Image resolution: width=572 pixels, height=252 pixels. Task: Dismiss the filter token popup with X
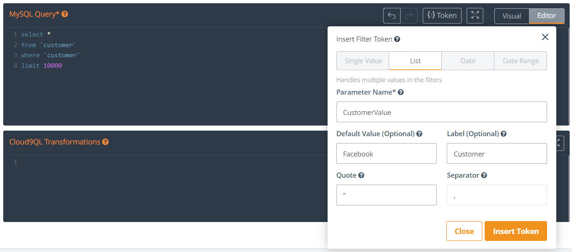(545, 37)
